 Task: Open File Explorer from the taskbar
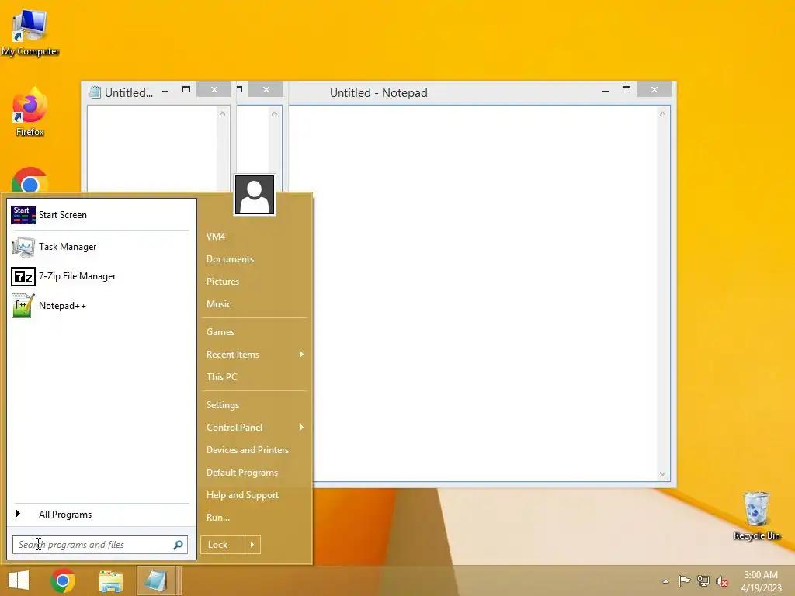click(x=110, y=580)
